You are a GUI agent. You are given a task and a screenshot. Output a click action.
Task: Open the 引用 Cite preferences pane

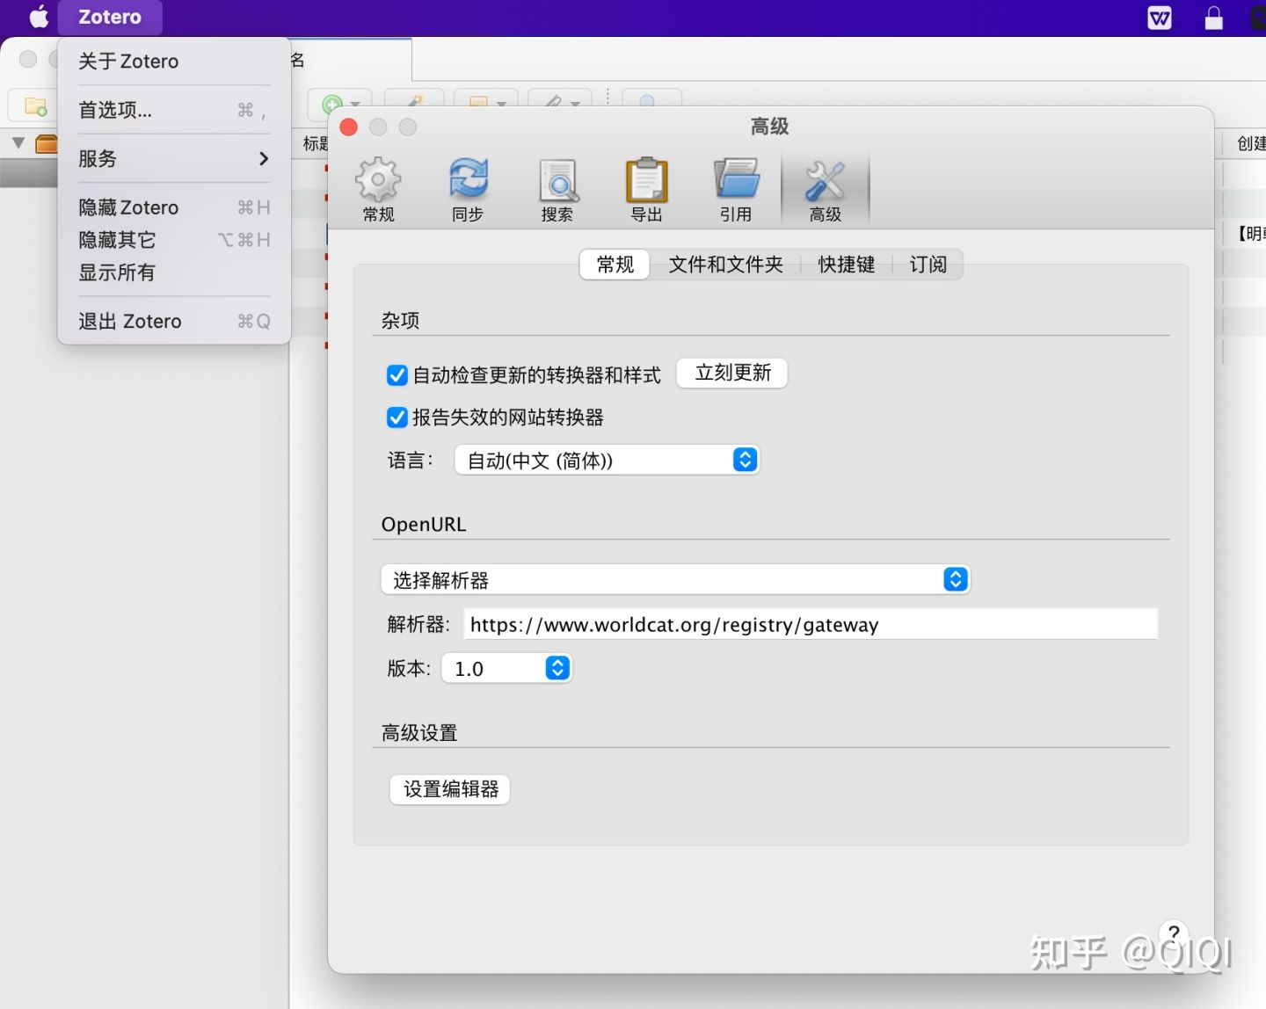[x=736, y=189]
